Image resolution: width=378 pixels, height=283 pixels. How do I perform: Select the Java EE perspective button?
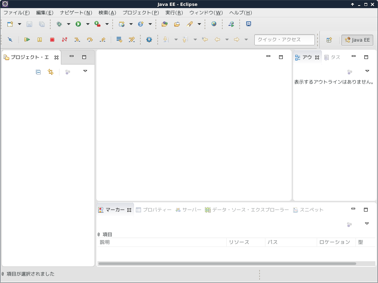tap(357, 40)
